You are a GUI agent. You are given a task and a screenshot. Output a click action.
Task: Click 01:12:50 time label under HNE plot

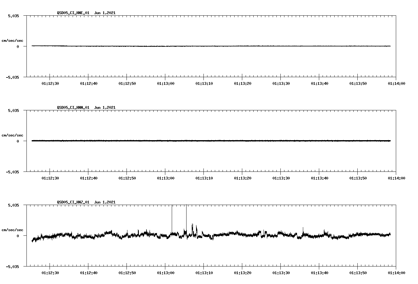(127, 83)
